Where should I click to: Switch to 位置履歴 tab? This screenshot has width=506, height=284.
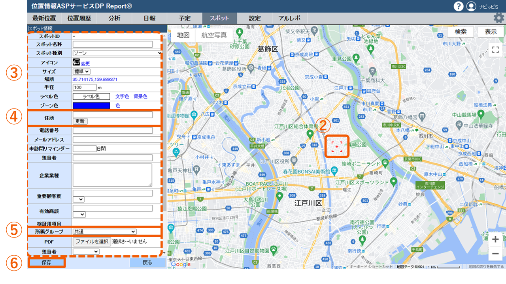click(x=79, y=18)
